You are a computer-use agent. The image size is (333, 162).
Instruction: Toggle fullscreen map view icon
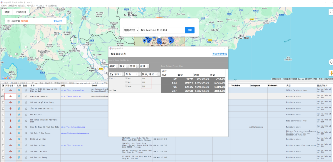(331, 12)
